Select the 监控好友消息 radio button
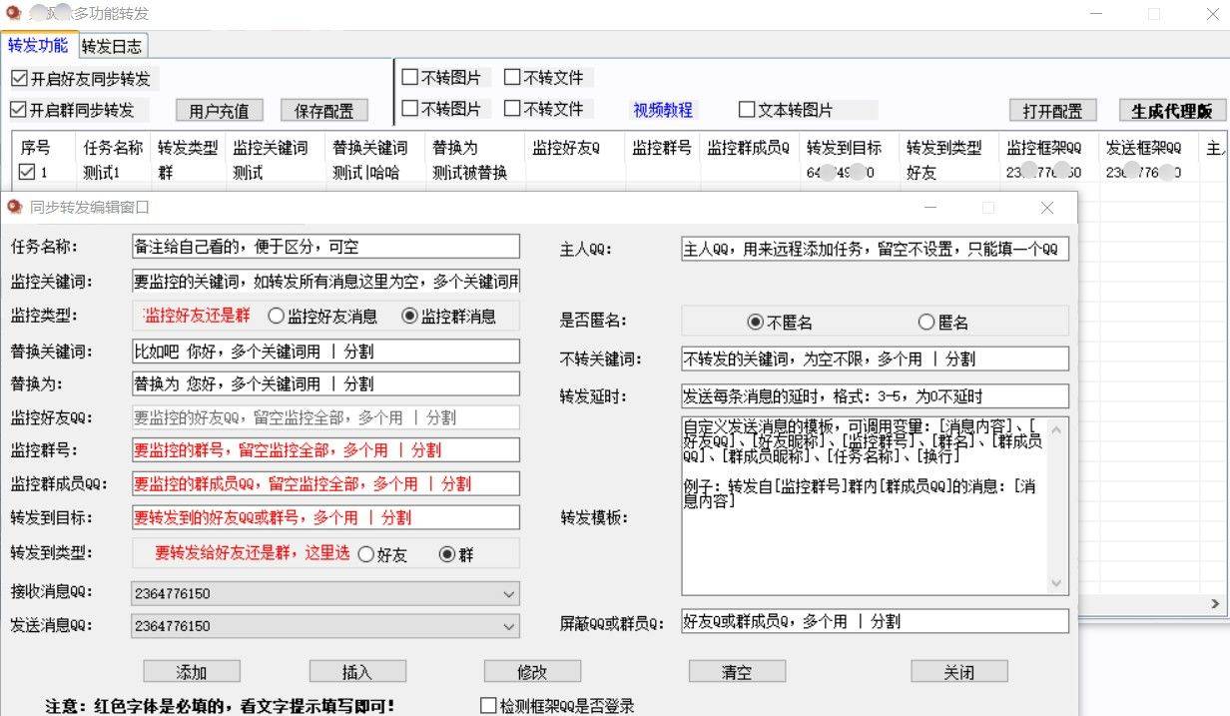 [x=277, y=317]
